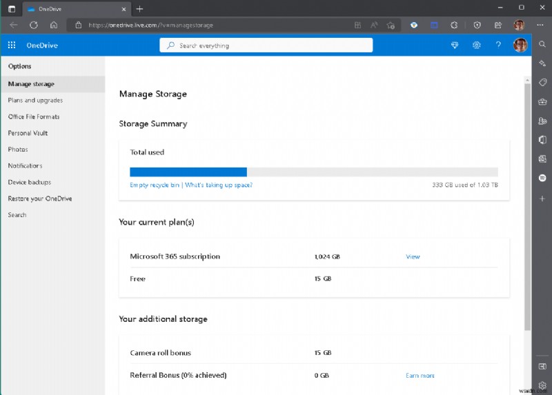
Task: Open sidebar settings gear at bottom
Action: (542, 385)
